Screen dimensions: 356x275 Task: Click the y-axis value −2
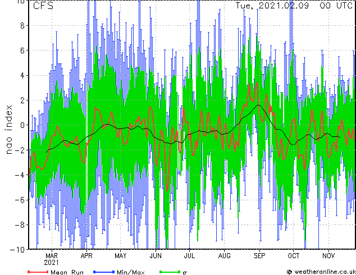(20, 150)
